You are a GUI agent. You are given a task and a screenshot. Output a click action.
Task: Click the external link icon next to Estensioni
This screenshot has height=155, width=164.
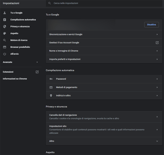point(37,72)
